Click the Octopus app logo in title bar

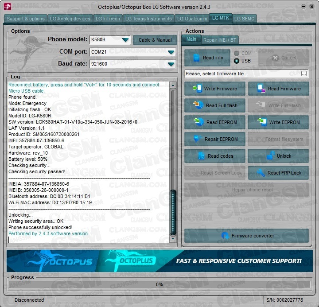pos(8,7)
